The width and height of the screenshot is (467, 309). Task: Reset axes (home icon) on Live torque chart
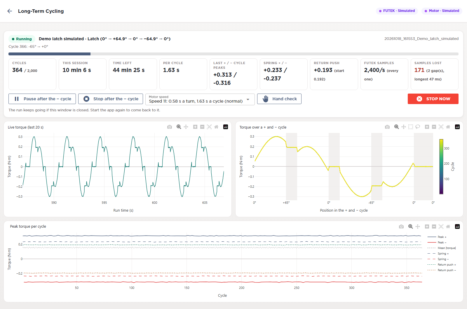(216, 127)
